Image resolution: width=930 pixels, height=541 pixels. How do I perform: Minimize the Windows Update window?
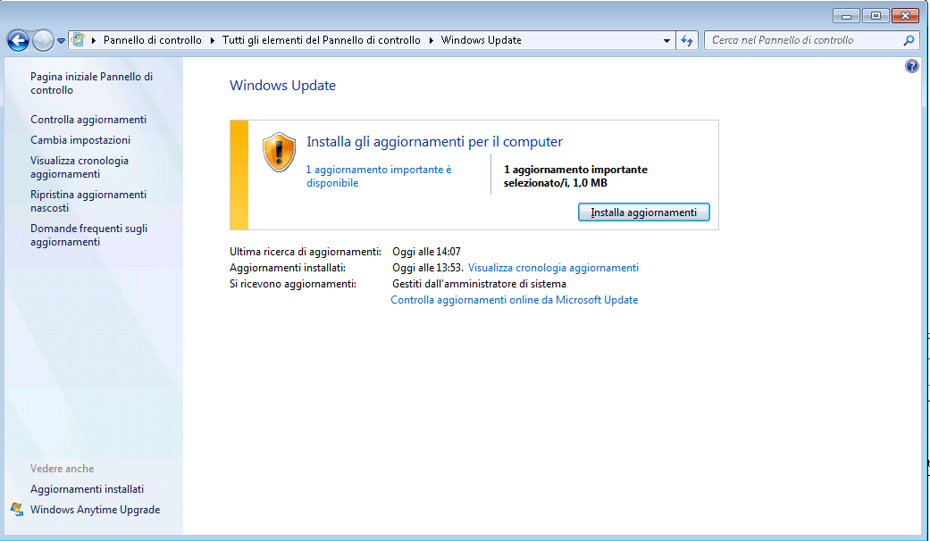click(x=846, y=15)
